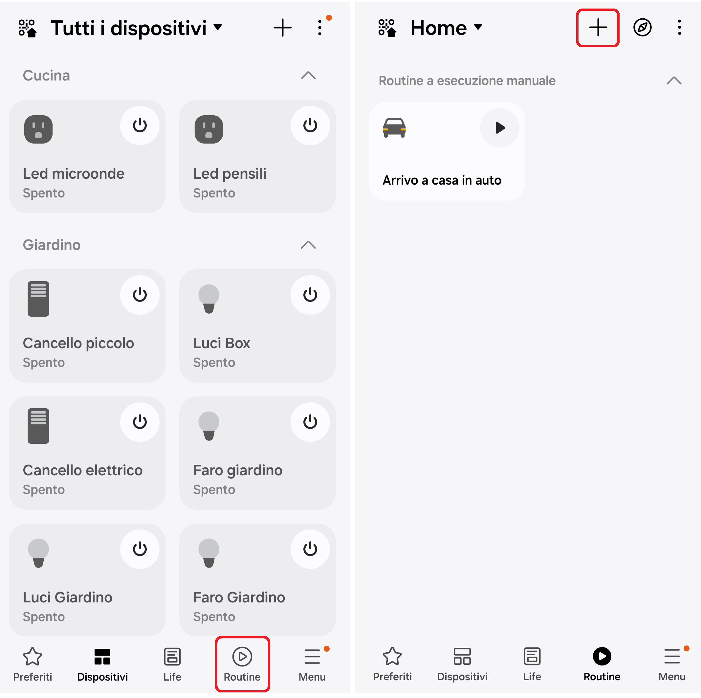Switch on Faro giardino power button
This screenshot has height=698, width=701.
[310, 422]
